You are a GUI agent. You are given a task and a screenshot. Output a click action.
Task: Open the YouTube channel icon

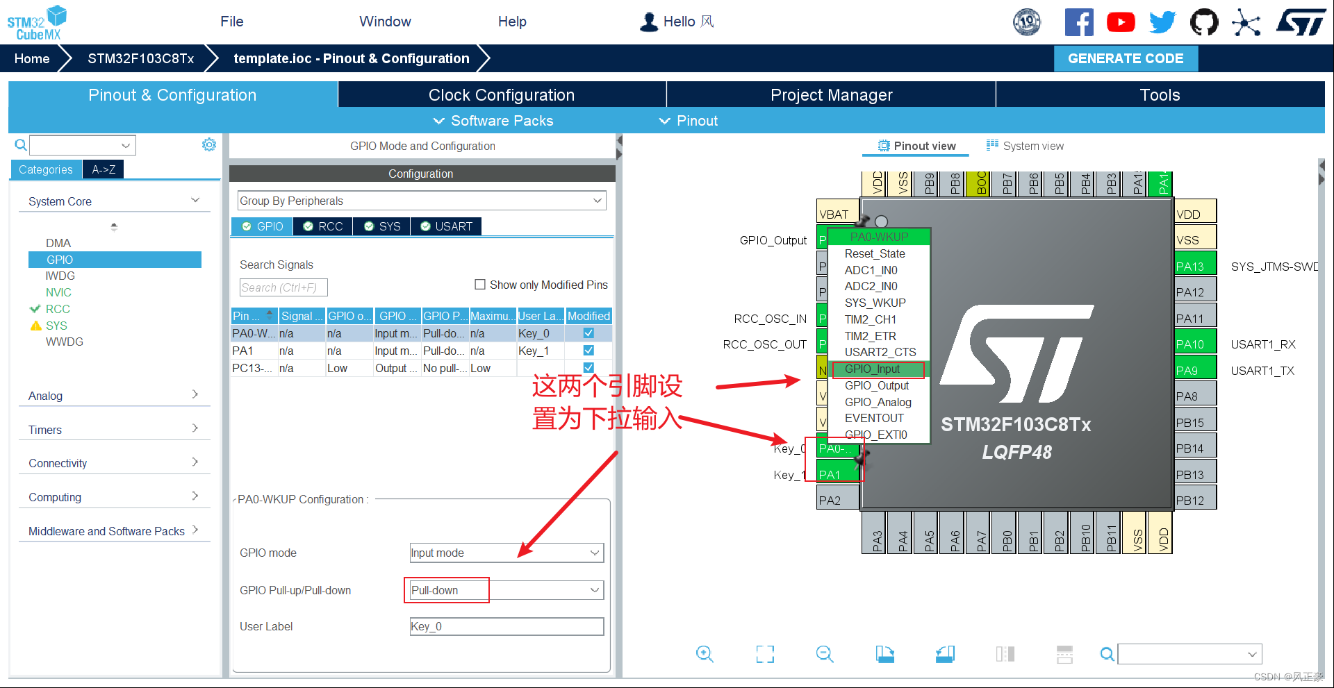point(1121,22)
